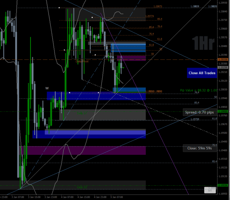Click '4 Jan 23:00' on the time axis
230x200 pixels.
(x=100, y=197)
